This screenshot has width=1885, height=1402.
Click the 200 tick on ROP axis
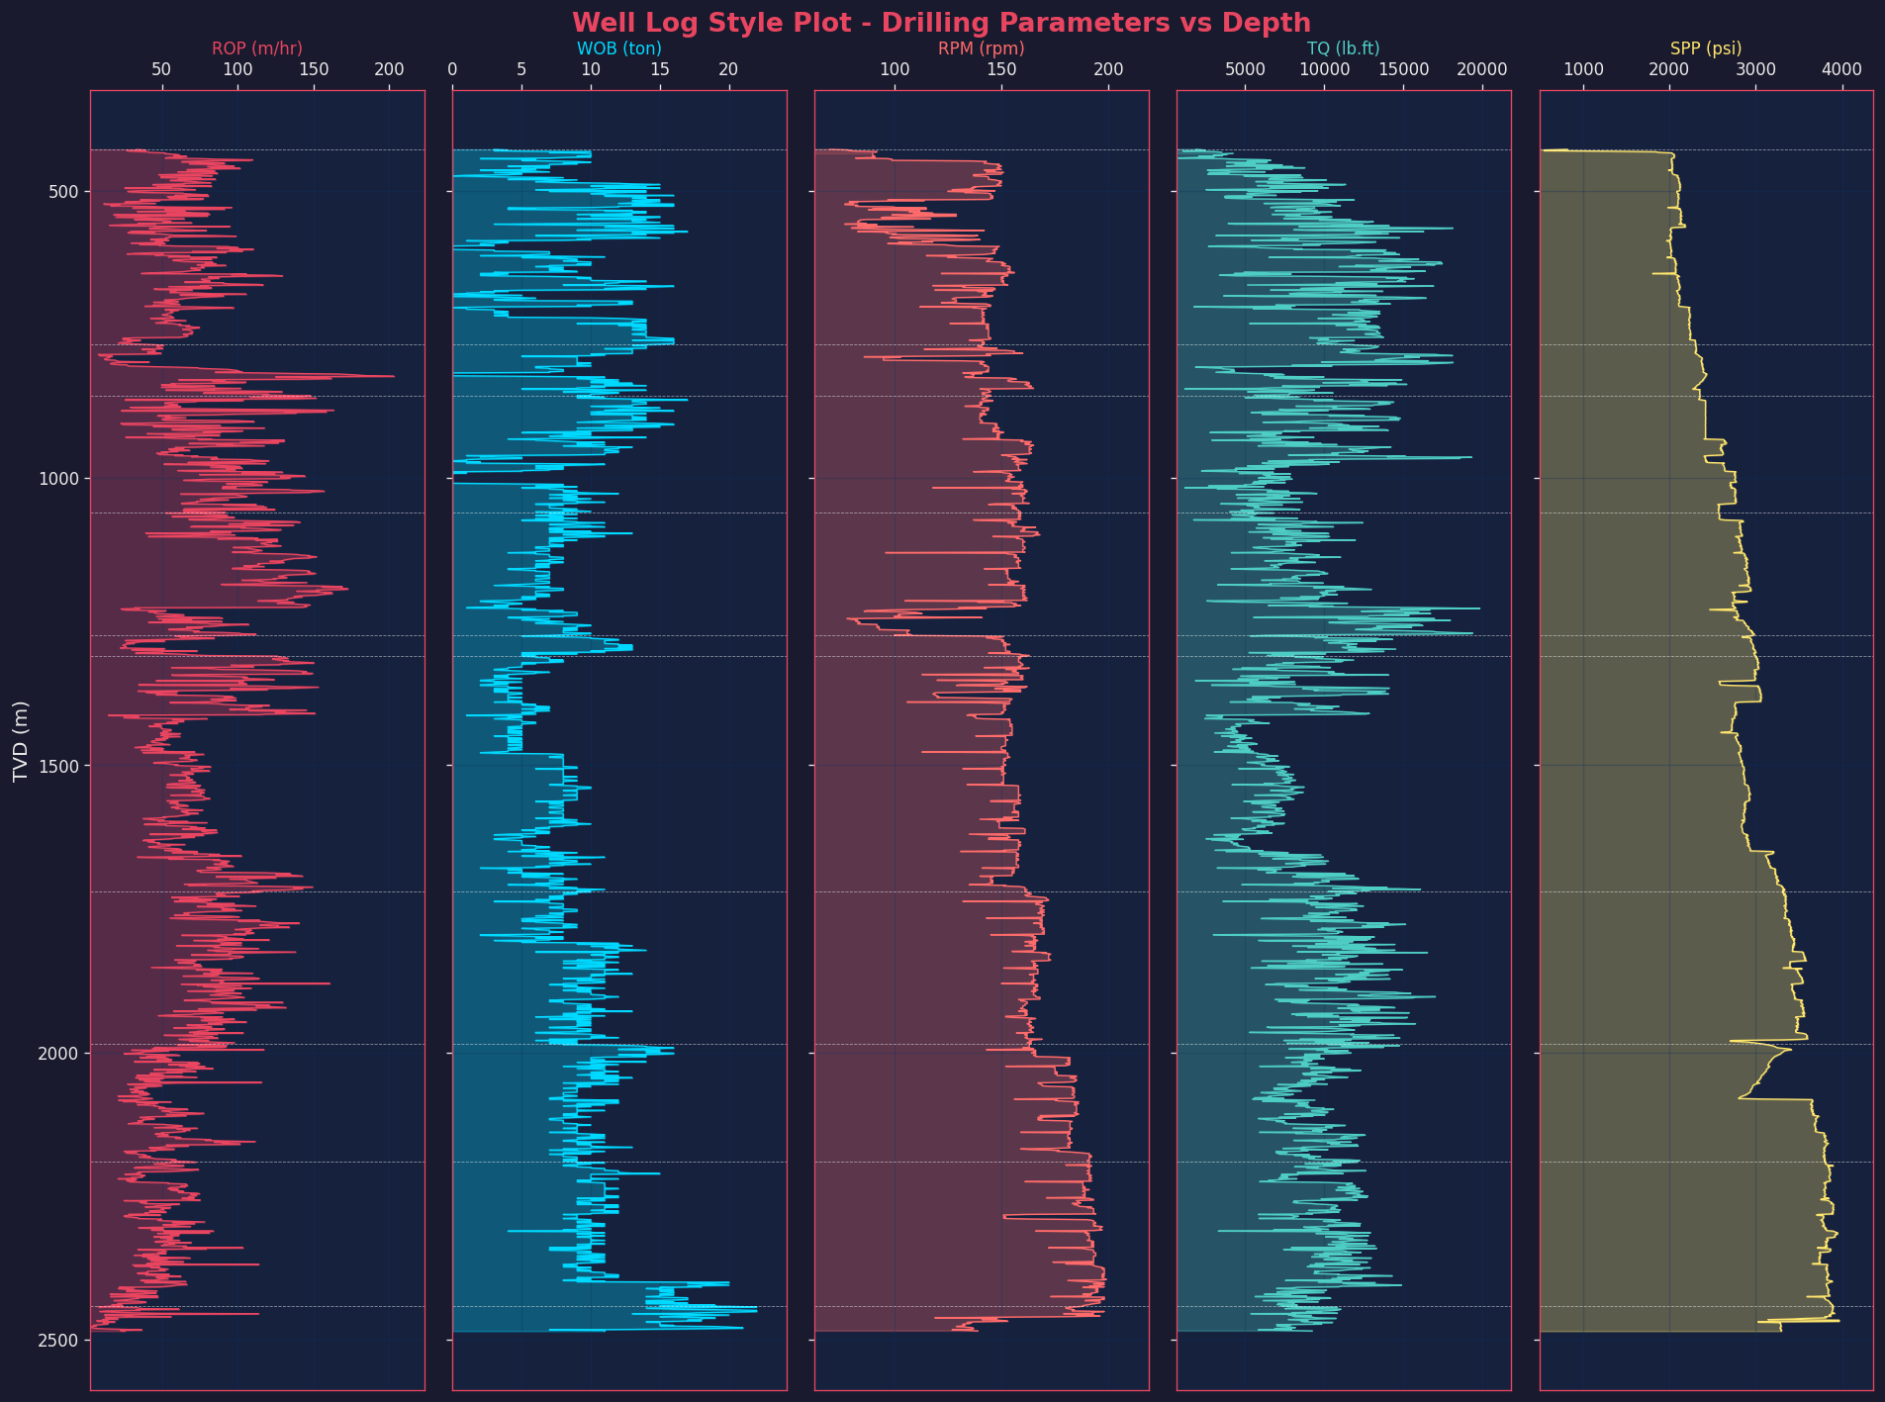tap(390, 70)
